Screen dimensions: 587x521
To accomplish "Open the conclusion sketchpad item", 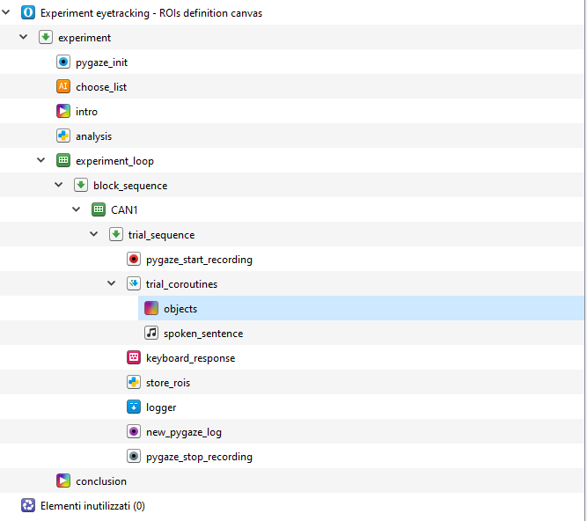I will 100,481.
